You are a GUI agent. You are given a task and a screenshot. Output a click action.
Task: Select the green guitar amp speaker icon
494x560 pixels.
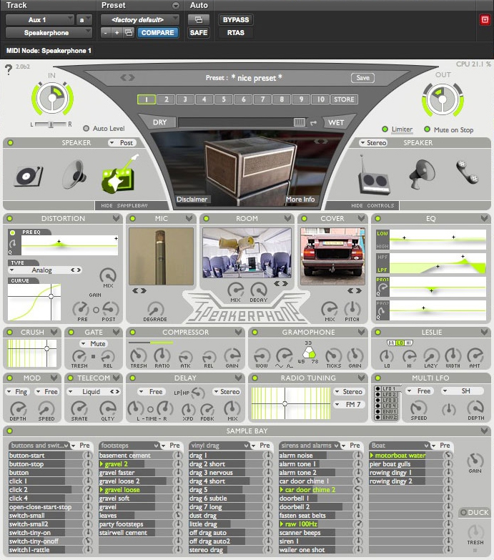pos(119,175)
